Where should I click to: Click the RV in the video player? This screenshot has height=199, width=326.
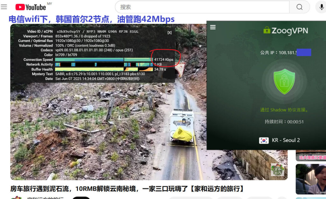[x=182, y=126]
